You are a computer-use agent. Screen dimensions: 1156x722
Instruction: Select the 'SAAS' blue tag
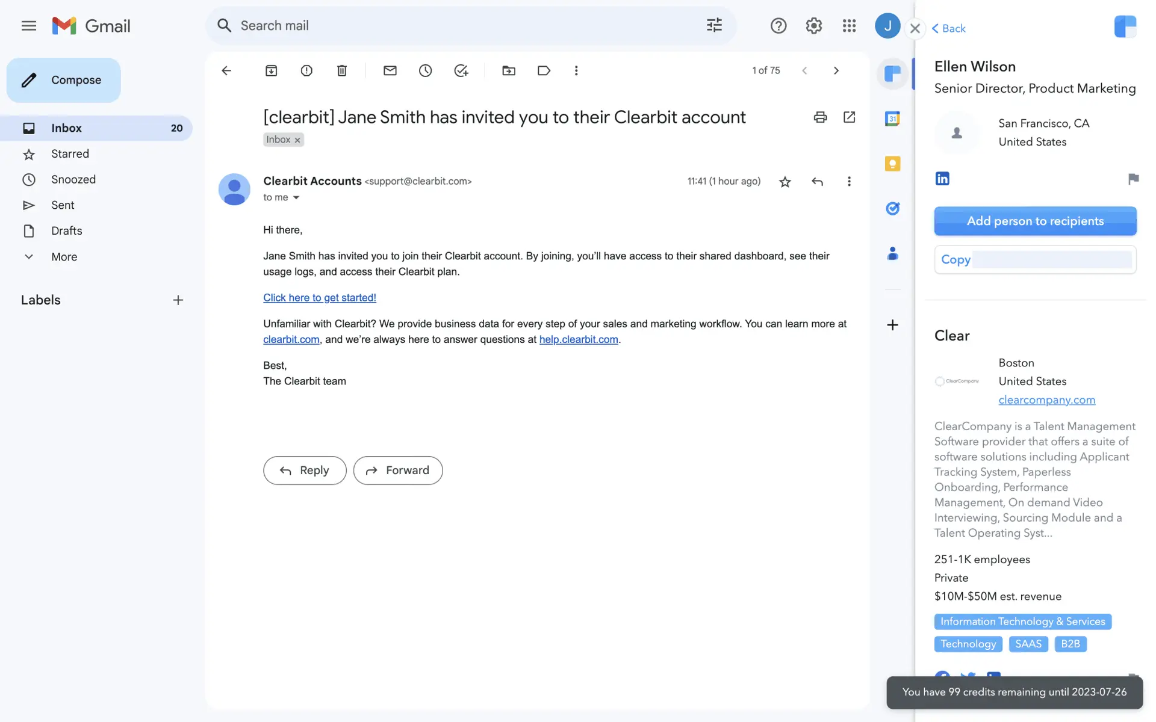[x=1028, y=644]
